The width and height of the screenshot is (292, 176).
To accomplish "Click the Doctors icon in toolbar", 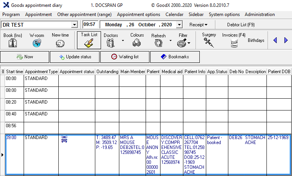I will tap(111, 43).
